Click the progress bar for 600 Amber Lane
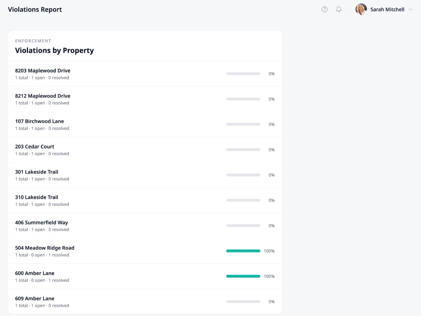421x316 pixels. tap(243, 276)
